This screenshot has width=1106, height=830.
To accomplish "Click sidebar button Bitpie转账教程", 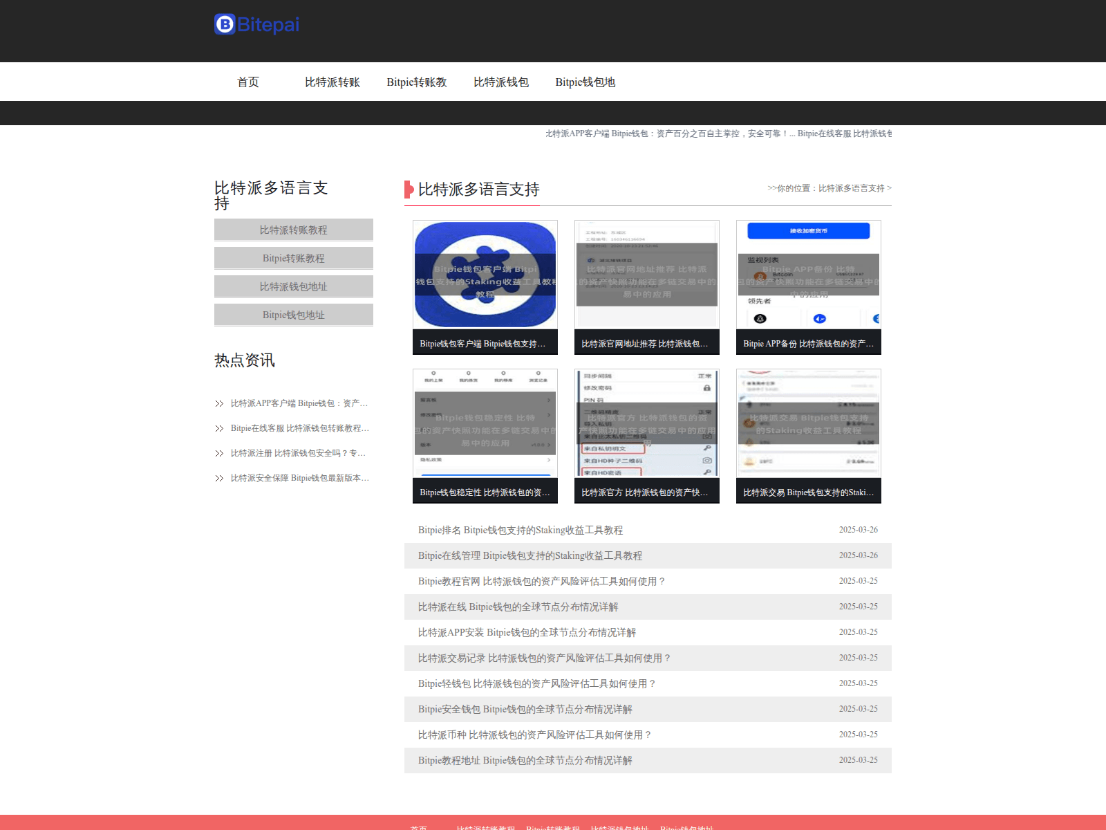I will point(294,258).
